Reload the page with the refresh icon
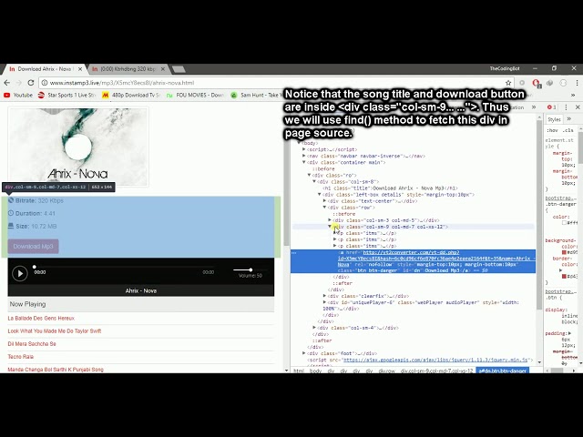The height and width of the screenshot is (437, 583). click(x=31, y=83)
